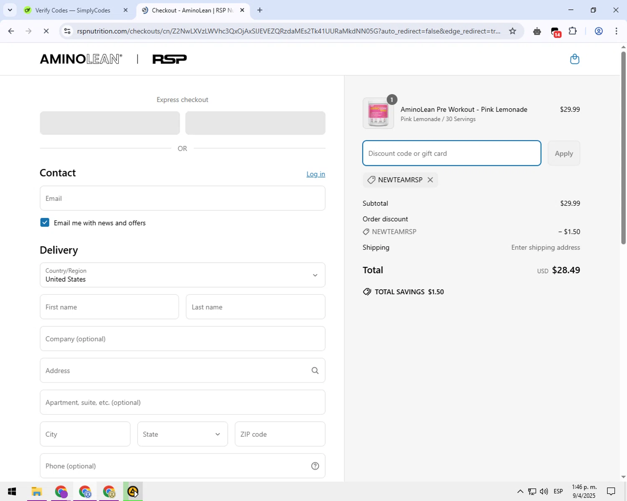627x501 pixels.
Task: Open Windows Start menu
Action: click(x=12, y=491)
